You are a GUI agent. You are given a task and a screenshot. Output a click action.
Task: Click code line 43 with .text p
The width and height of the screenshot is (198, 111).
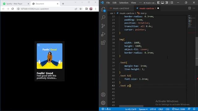point(125,86)
